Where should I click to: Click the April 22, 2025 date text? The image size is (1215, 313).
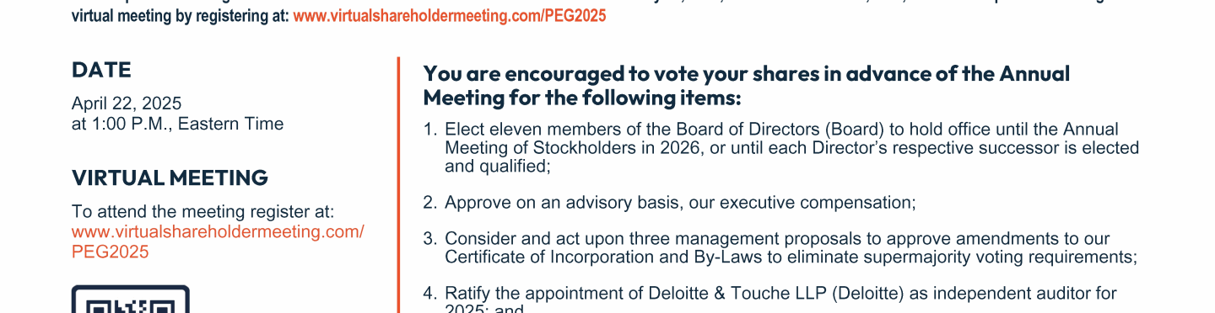(127, 103)
